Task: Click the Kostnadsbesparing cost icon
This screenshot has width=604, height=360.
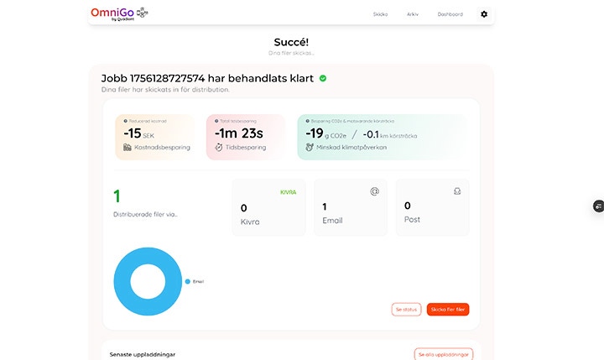Action: 127,148
